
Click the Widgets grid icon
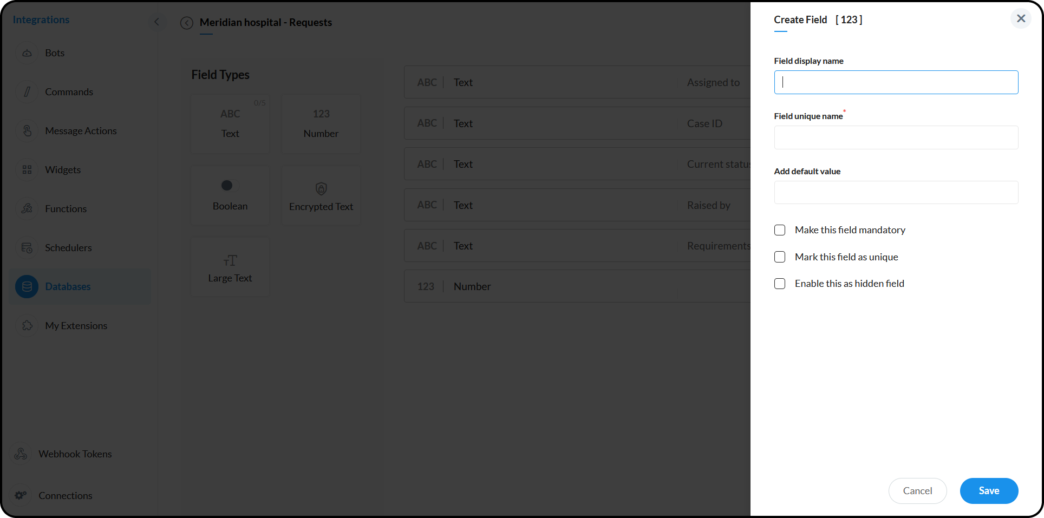(x=27, y=170)
